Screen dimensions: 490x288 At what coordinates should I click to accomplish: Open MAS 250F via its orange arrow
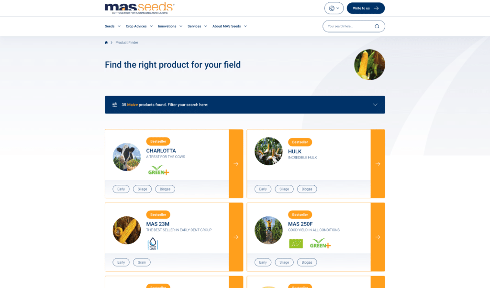point(378,237)
